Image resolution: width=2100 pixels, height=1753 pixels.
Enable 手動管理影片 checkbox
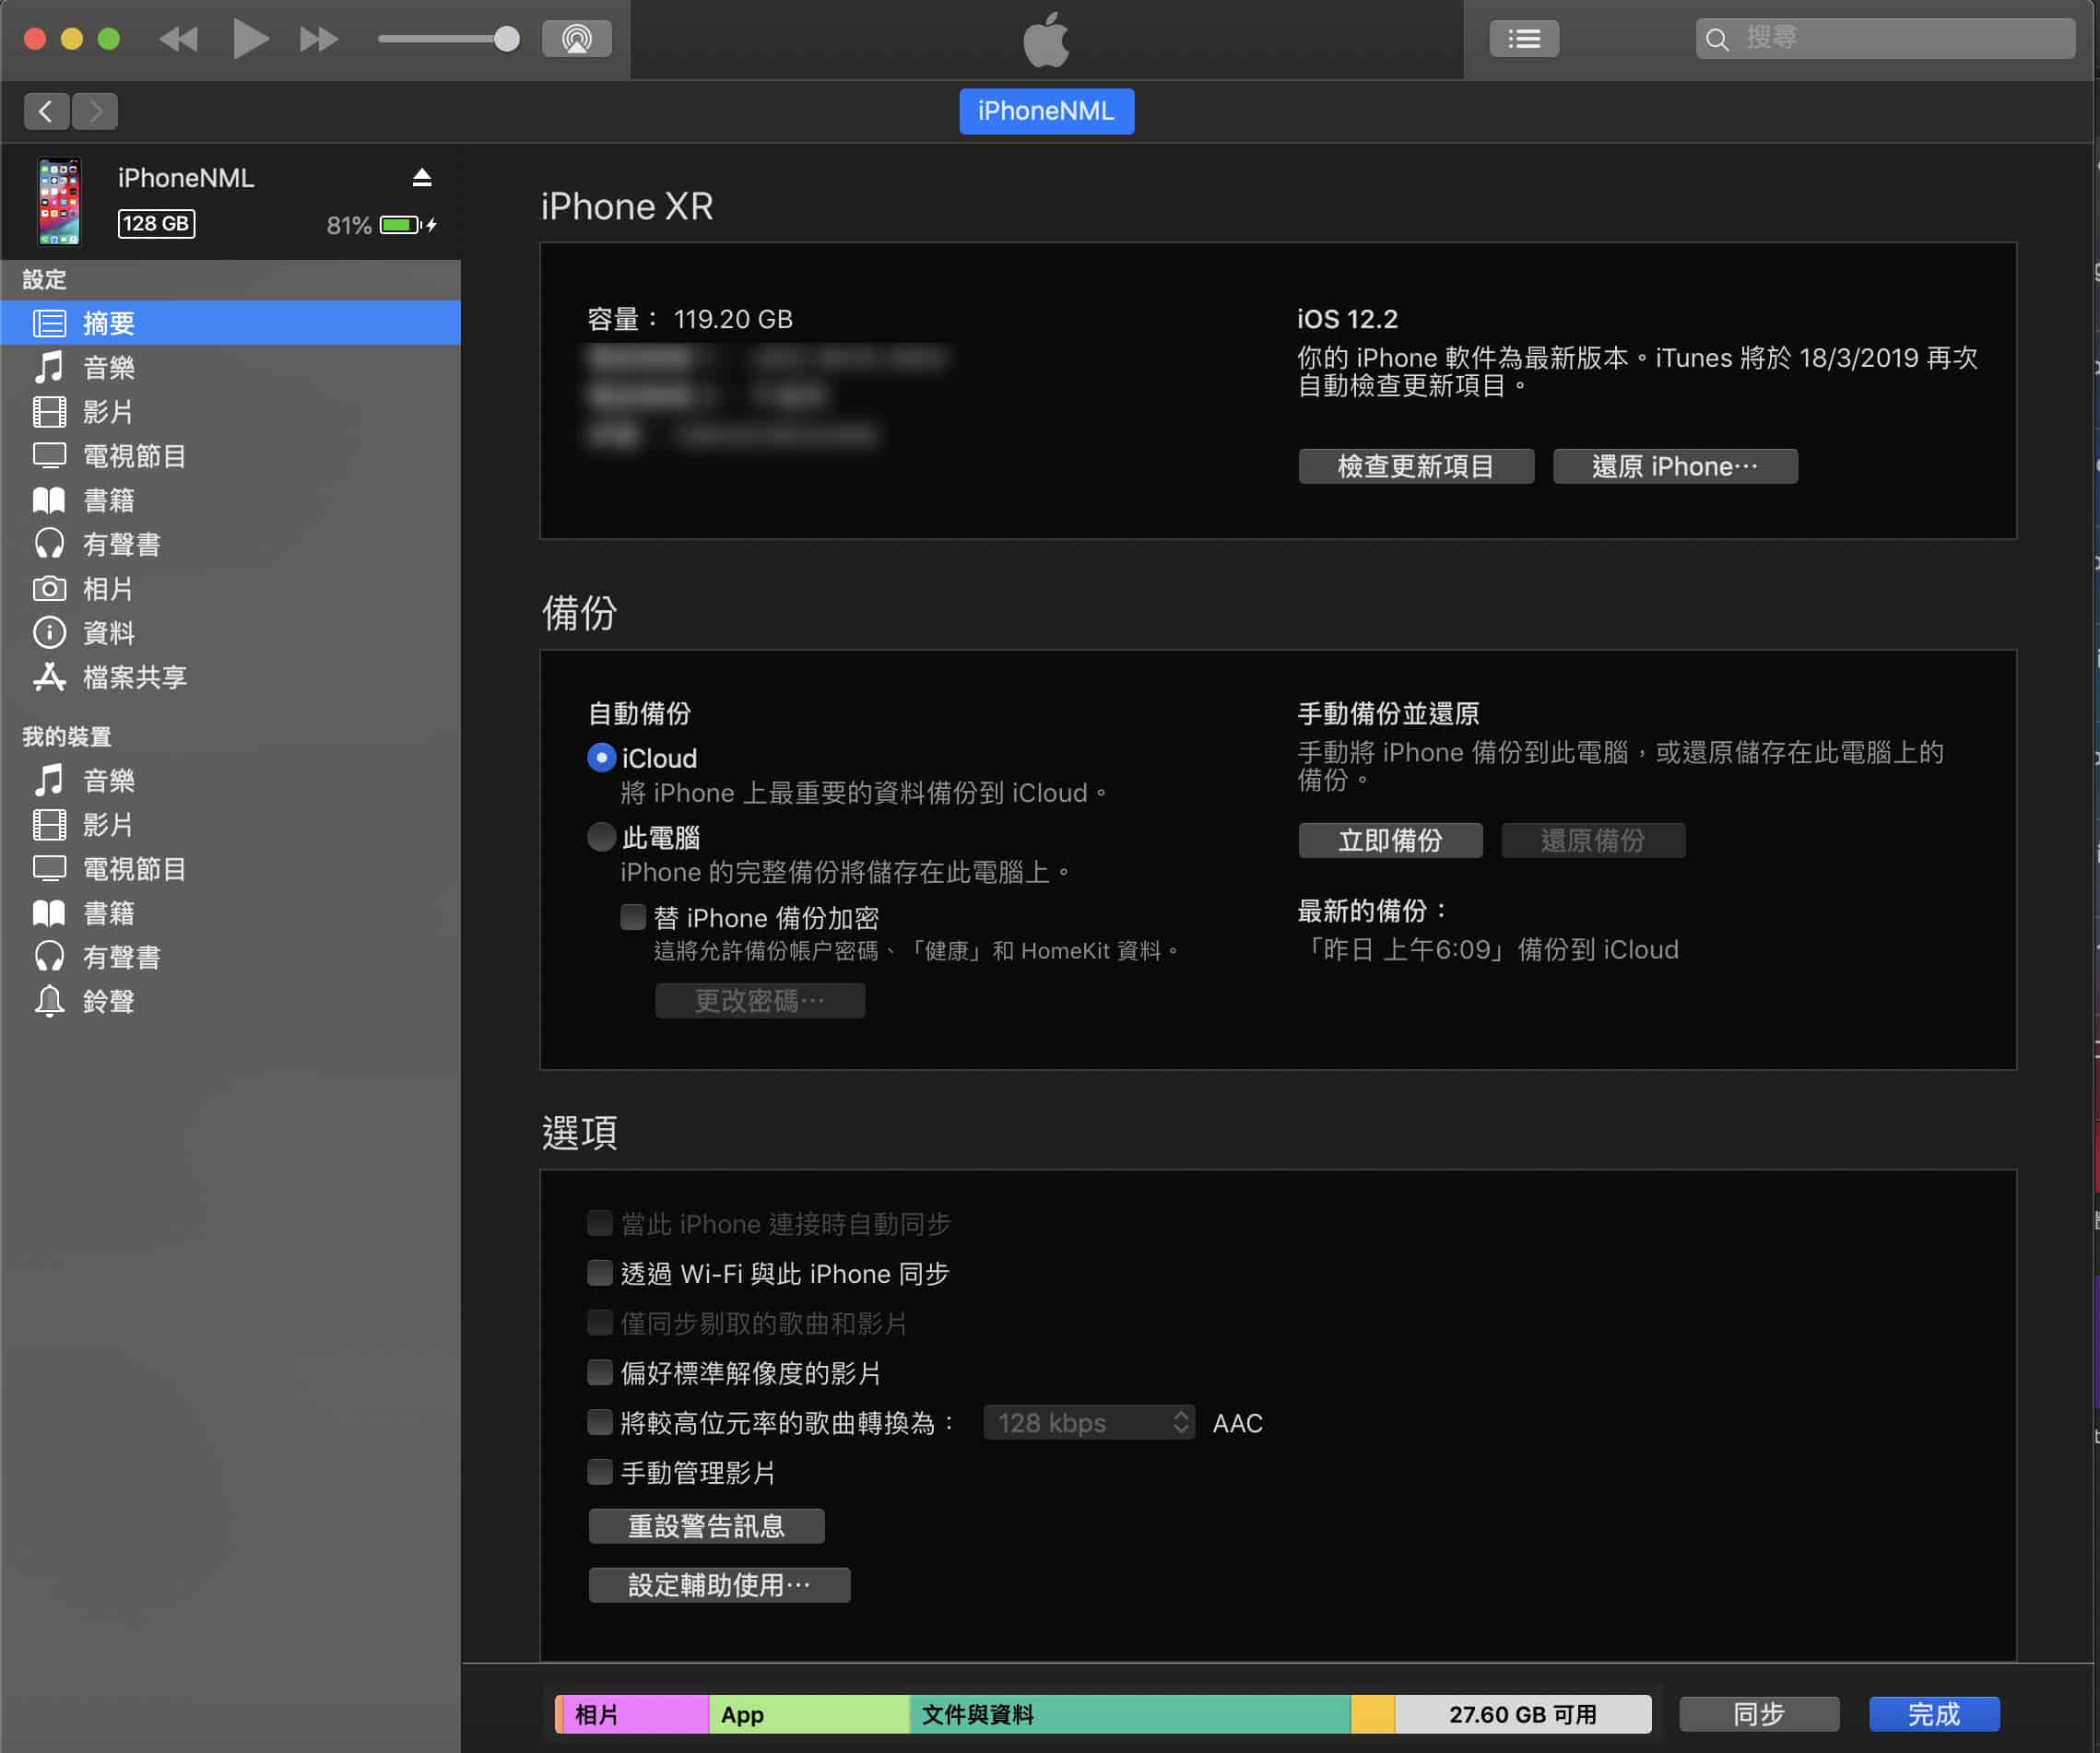point(600,1472)
